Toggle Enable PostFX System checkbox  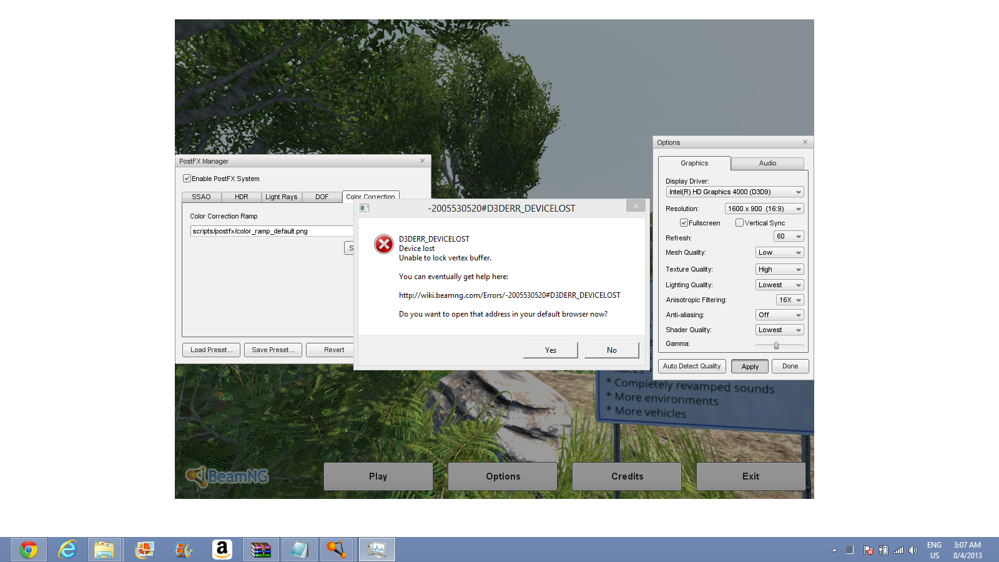[x=186, y=178]
